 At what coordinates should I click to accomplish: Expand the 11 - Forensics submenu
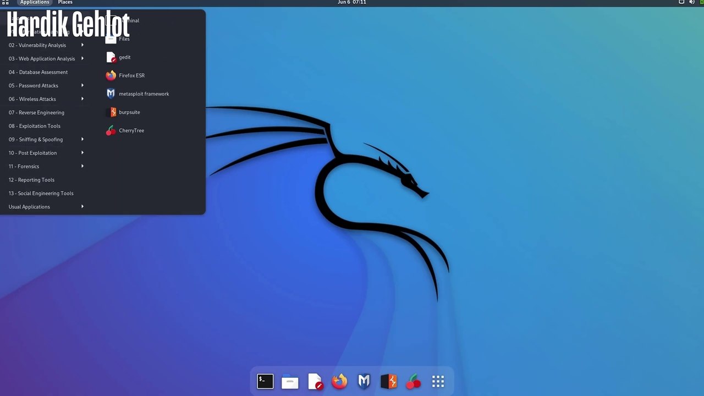pos(46,167)
